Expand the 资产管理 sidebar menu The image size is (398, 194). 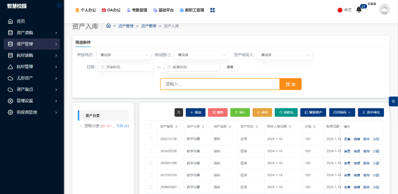point(32,44)
